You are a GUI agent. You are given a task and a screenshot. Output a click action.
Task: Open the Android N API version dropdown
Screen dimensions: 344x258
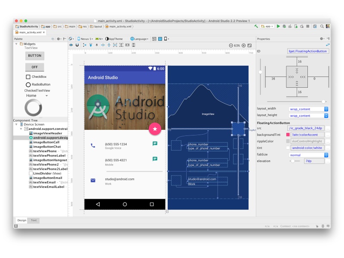click(x=99, y=39)
